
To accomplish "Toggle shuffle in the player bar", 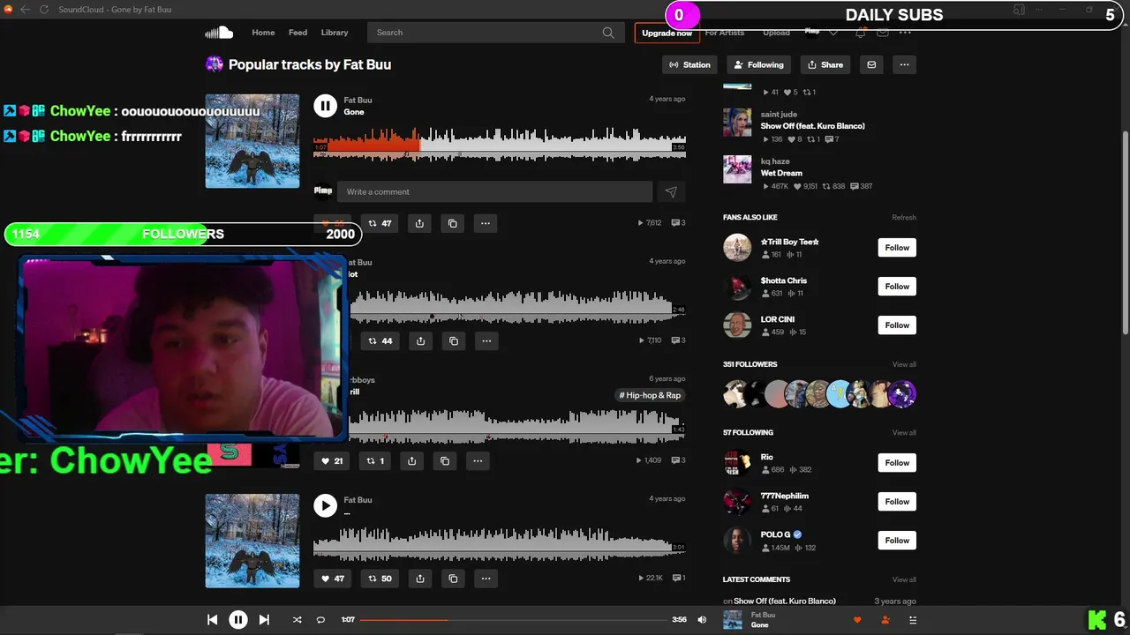I will [x=297, y=620].
